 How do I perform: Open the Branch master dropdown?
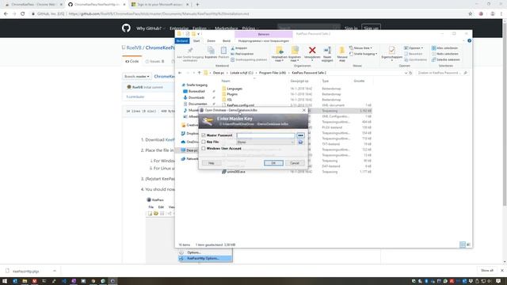pos(137,77)
